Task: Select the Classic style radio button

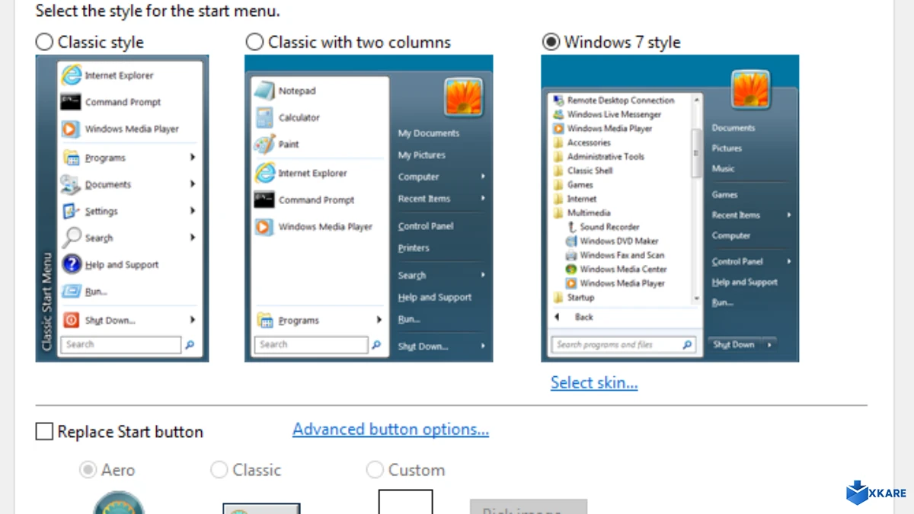Action: (45, 42)
